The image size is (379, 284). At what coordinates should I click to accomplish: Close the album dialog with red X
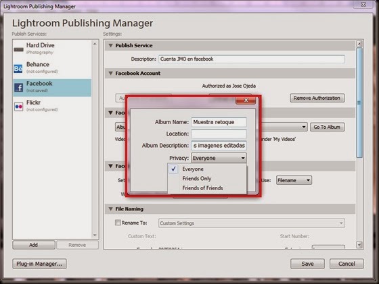[x=246, y=100]
